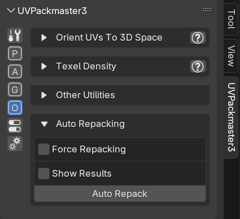Switch to the View sidebar tab
This screenshot has width=240, height=219.
[x=231, y=56]
